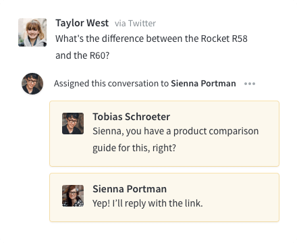The height and width of the screenshot is (243, 297).
Task: Click 'Sienna, you have a product comparison' line
Action: 175,131
